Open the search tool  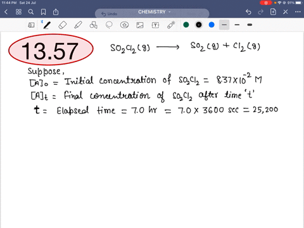click(31, 12)
